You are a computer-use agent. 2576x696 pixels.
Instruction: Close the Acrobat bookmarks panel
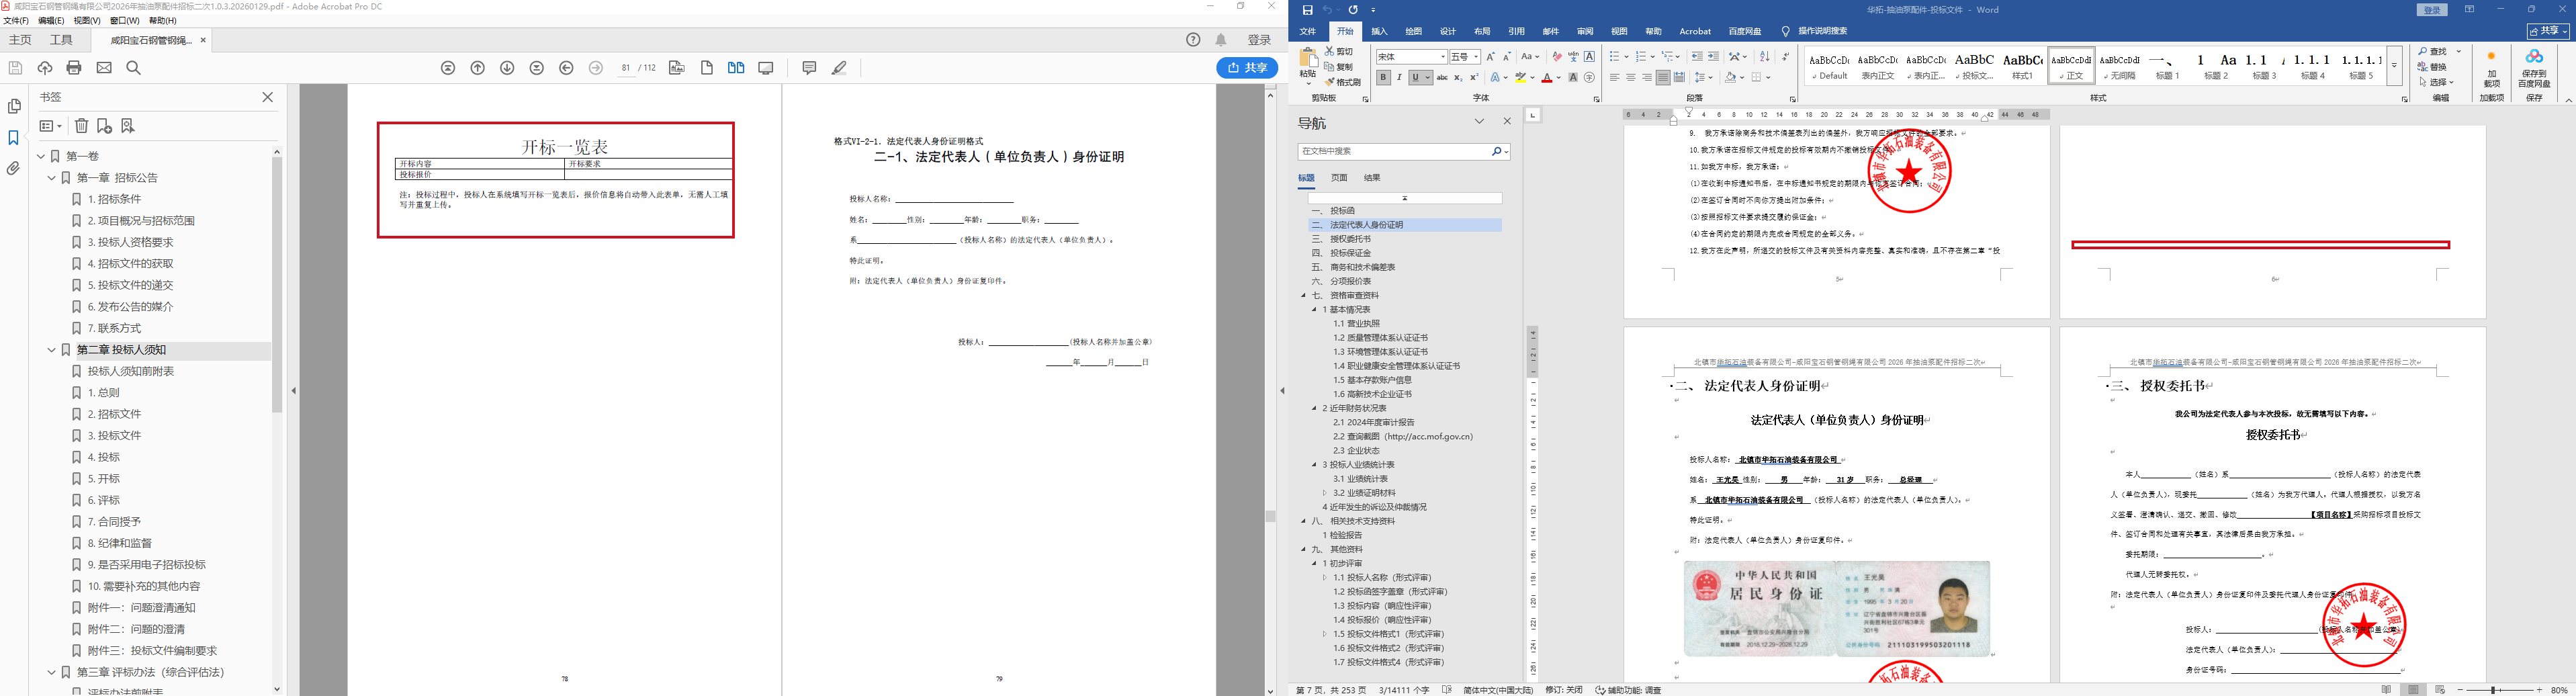point(267,97)
